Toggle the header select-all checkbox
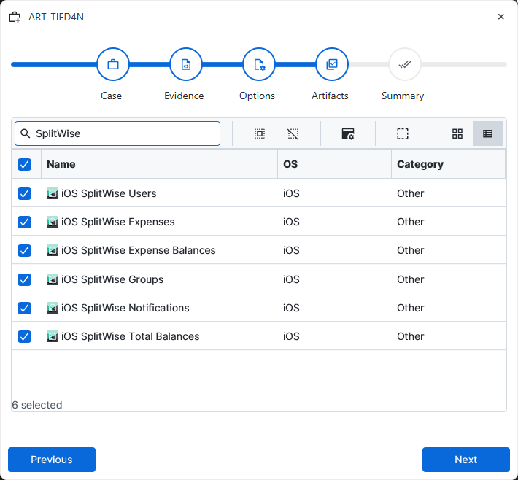 coord(25,164)
